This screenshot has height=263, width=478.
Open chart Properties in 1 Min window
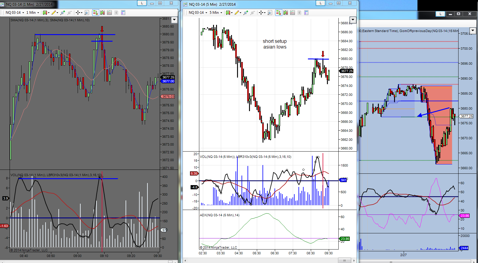point(123,13)
